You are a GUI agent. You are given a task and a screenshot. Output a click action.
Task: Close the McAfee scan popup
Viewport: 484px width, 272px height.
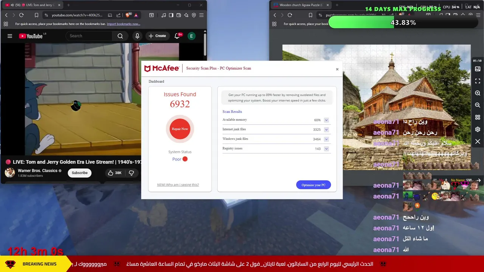click(337, 69)
